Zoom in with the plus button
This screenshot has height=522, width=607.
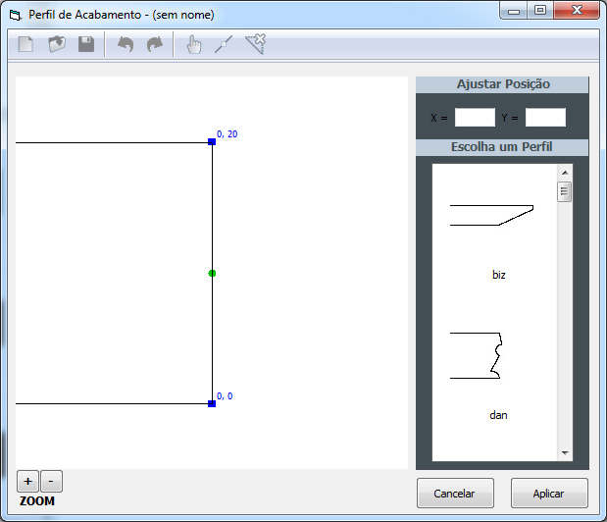pyautogui.click(x=27, y=482)
